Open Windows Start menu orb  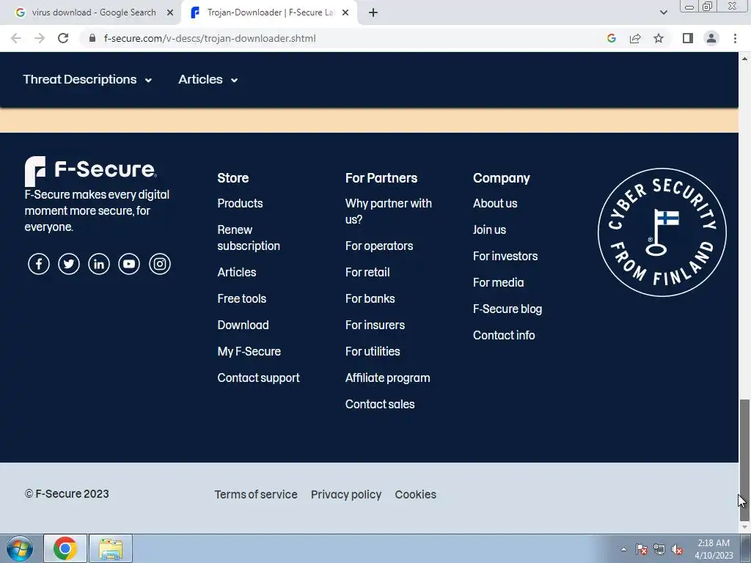[19, 548]
